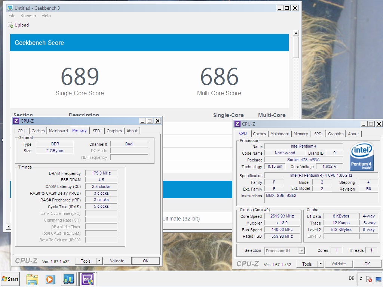Launch Windows Media Player from the taskbar
The height and width of the screenshot is (287, 383).
[50, 280]
